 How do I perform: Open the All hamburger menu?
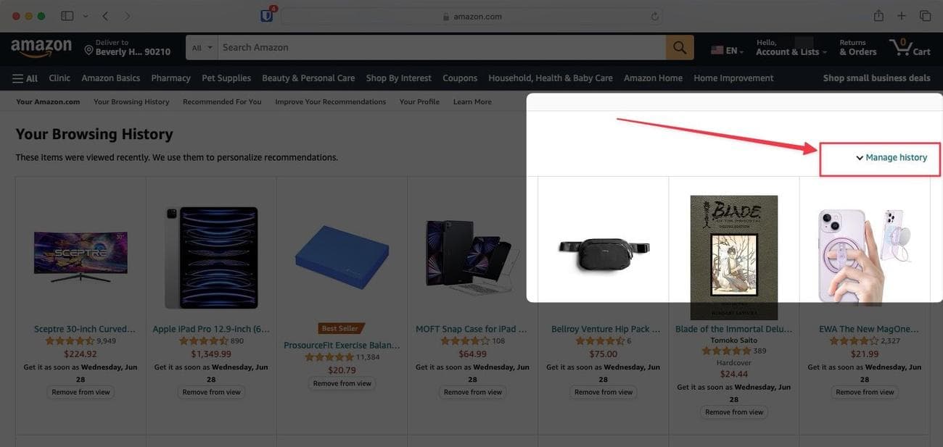25,78
